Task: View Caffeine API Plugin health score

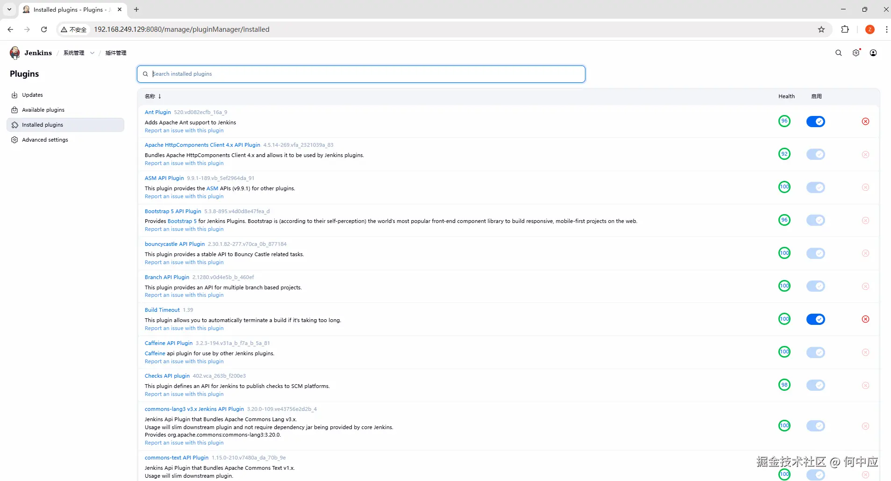Action: click(x=784, y=352)
